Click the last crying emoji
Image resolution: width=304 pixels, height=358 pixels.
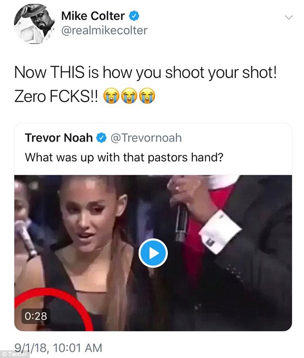144,95
